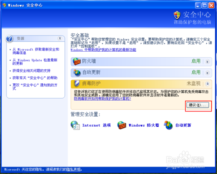Click the 自动更新 Windows logo globe icon at bottom

point(168,125)
